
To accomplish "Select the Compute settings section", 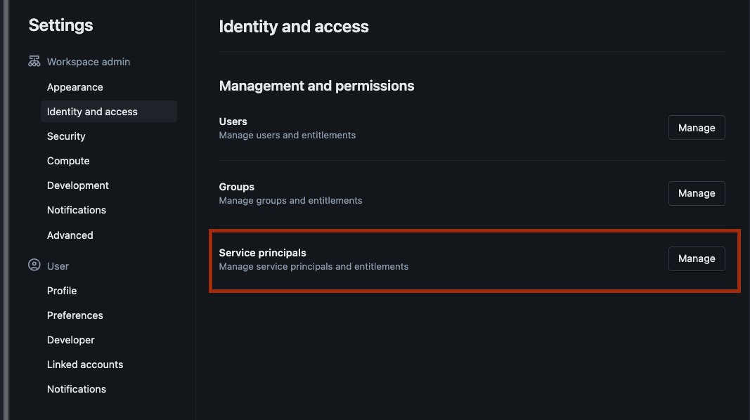I will point(68,161).
